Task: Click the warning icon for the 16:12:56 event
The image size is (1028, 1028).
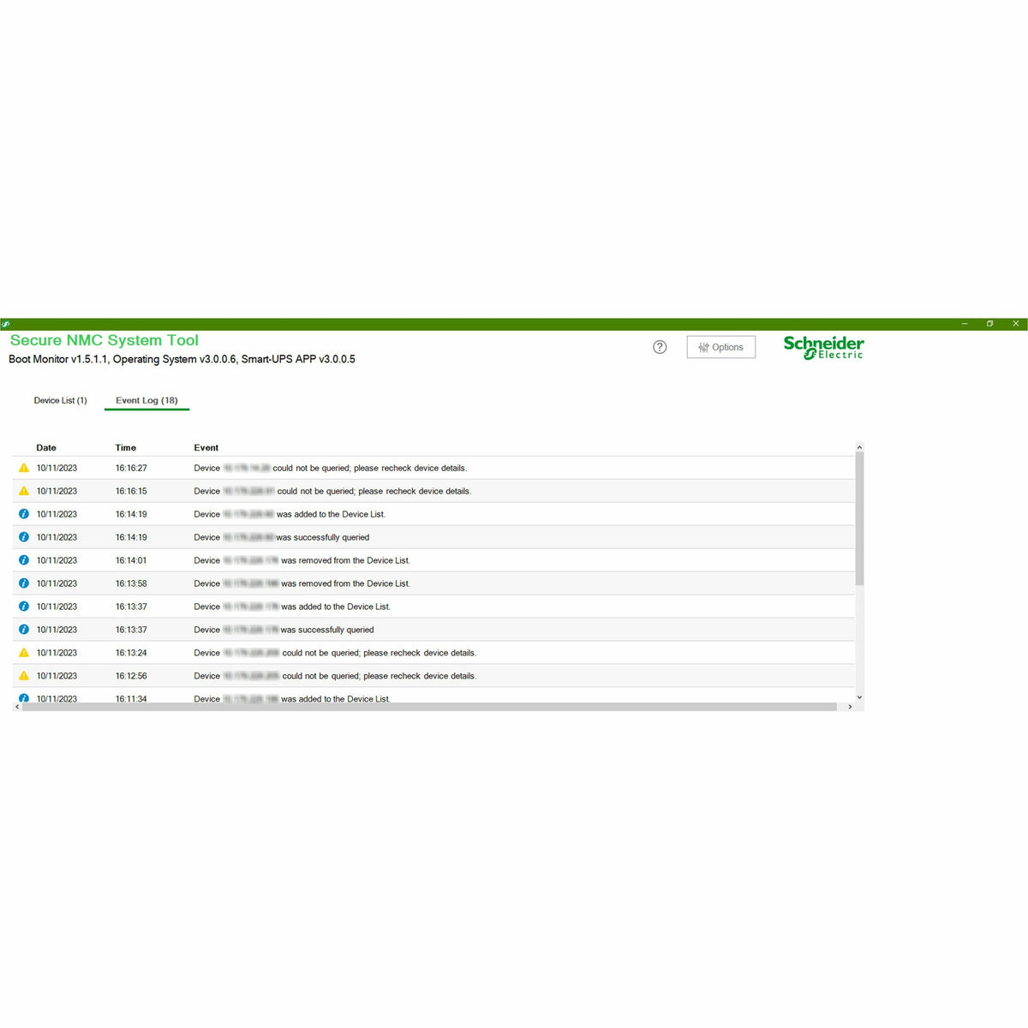Action: point(24,676)
